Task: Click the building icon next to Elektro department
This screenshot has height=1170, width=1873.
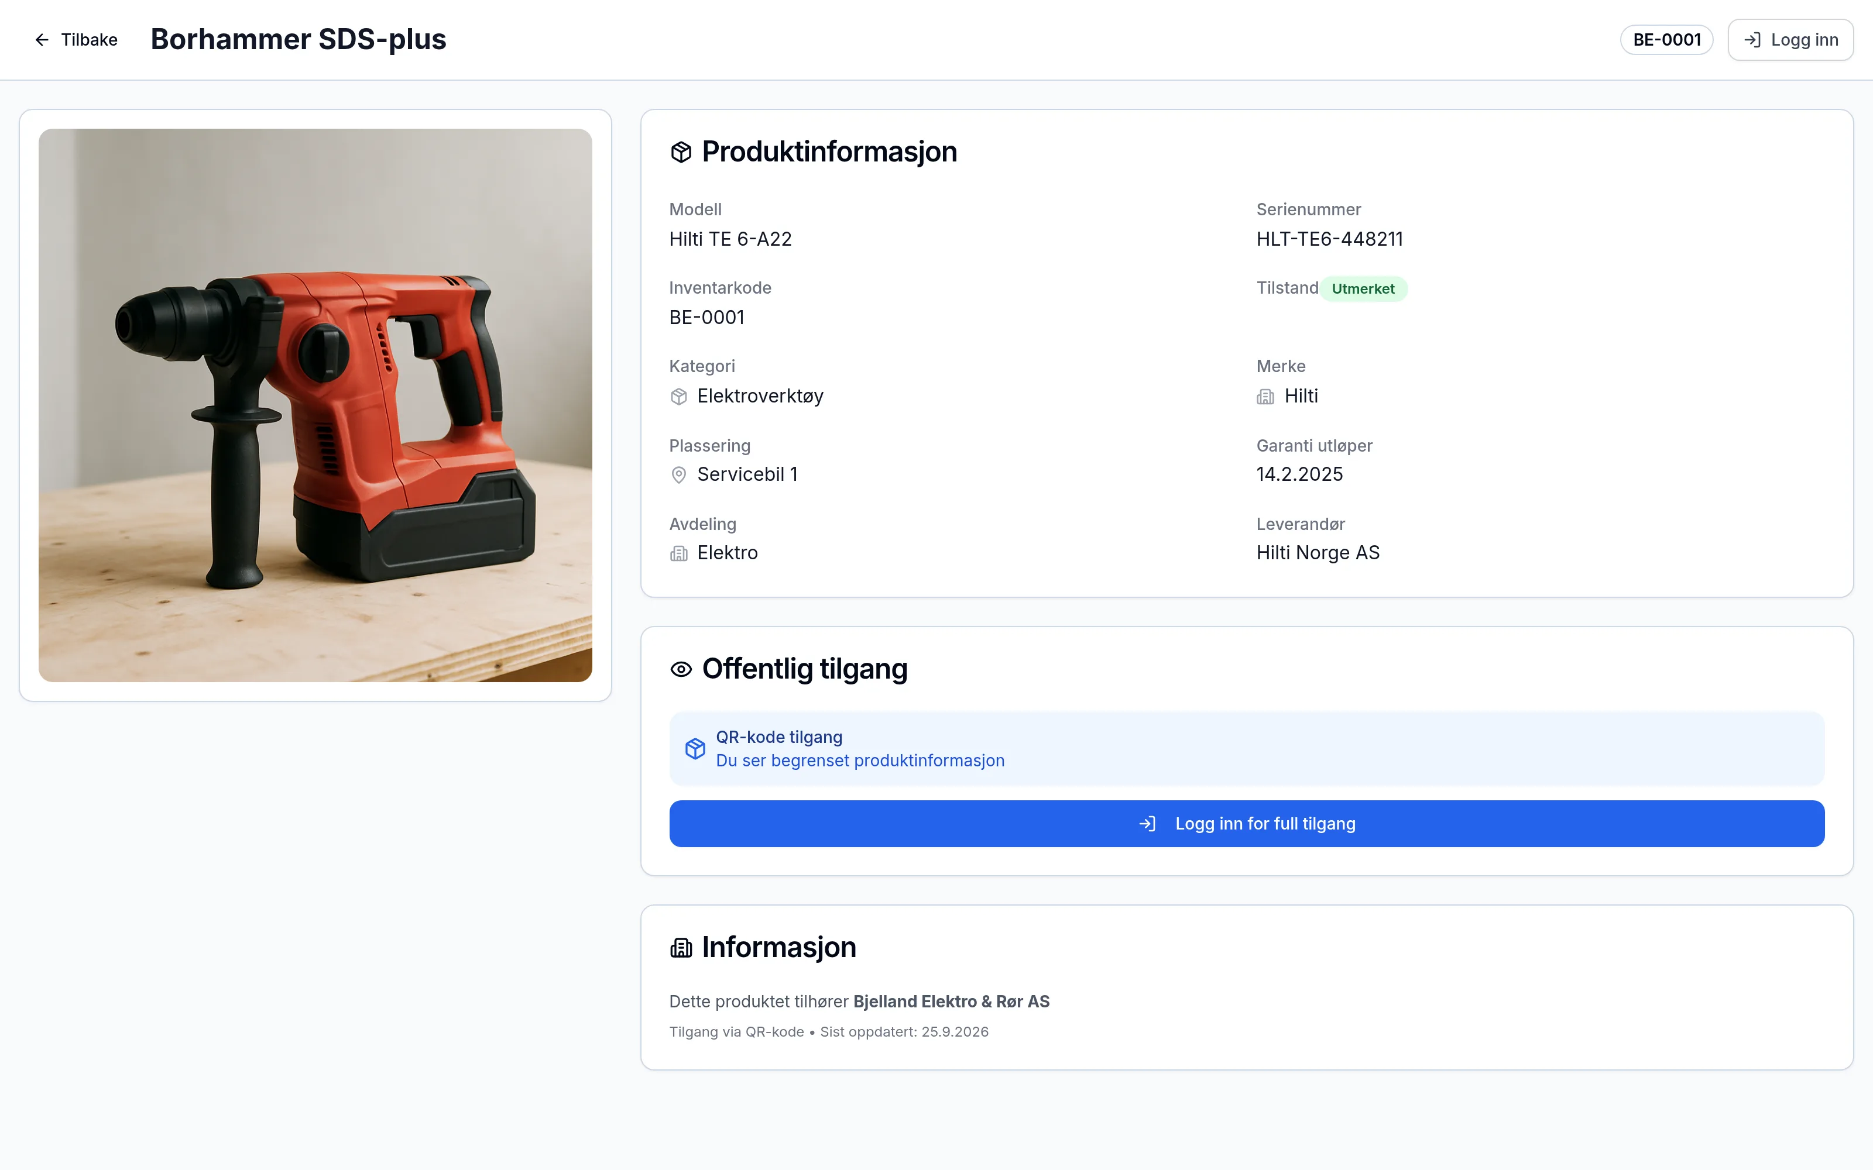Action: [679, 553]
